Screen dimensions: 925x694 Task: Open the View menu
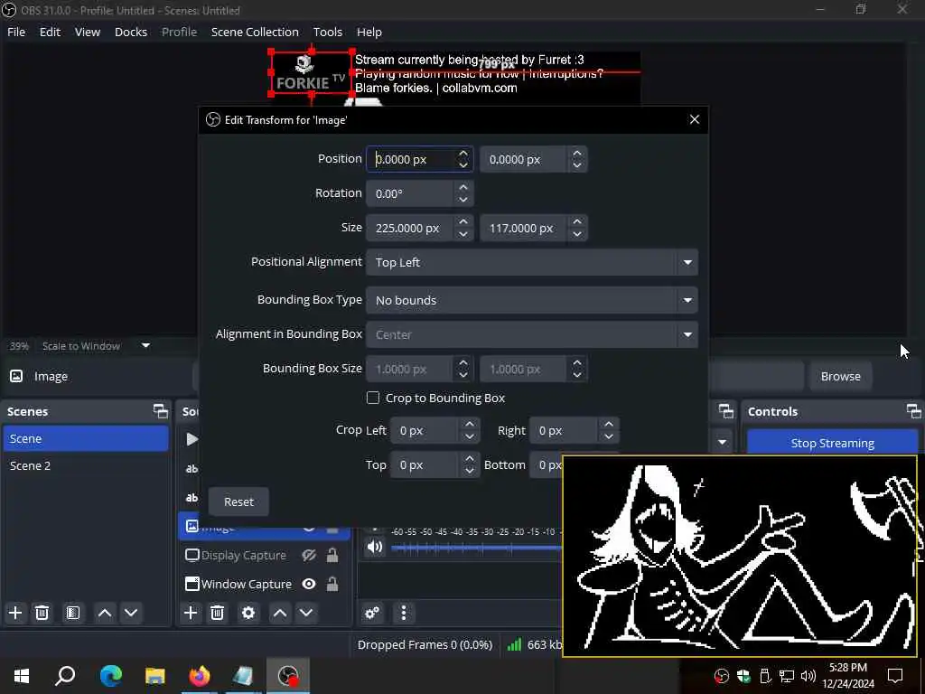88,32
